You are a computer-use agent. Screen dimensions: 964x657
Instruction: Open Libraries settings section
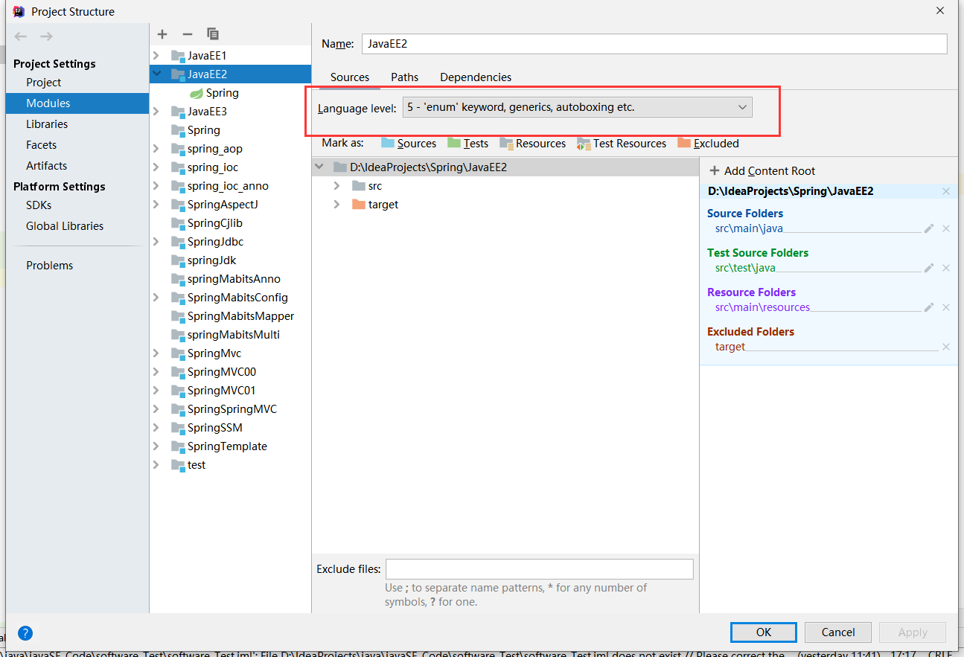(x=47, y=124)
